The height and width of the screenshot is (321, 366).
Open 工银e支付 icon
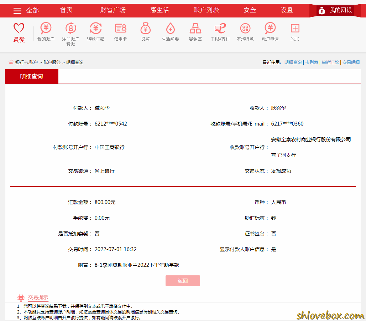(220, 28)
